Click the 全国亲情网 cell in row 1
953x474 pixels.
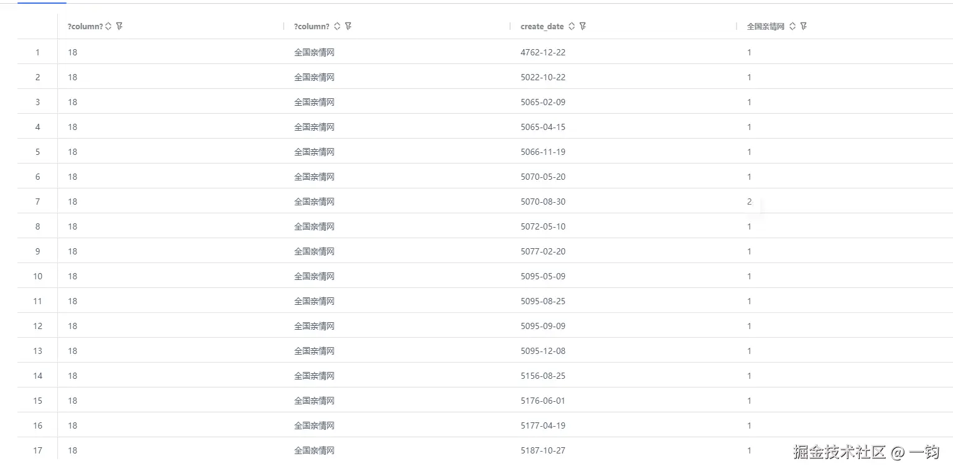(314, 52)
